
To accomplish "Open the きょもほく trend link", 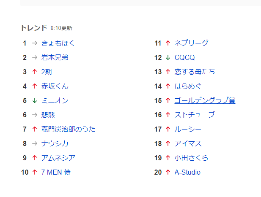I will click(x=58, y=43).
